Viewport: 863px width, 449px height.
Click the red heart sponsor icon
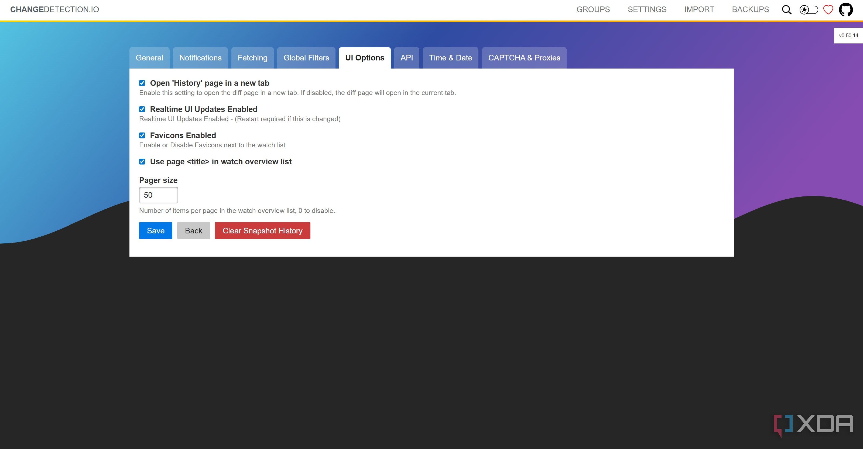[x=828, y=10]
